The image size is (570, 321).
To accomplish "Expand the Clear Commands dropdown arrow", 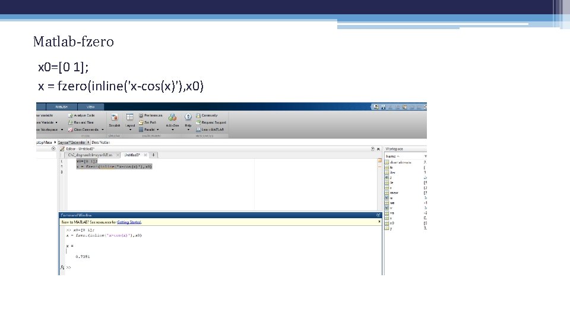I will (103, 130).
